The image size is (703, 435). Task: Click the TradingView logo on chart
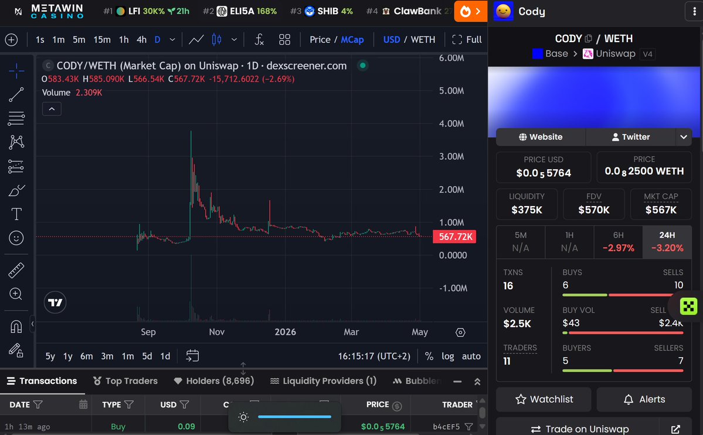click(x=55, y=303)
